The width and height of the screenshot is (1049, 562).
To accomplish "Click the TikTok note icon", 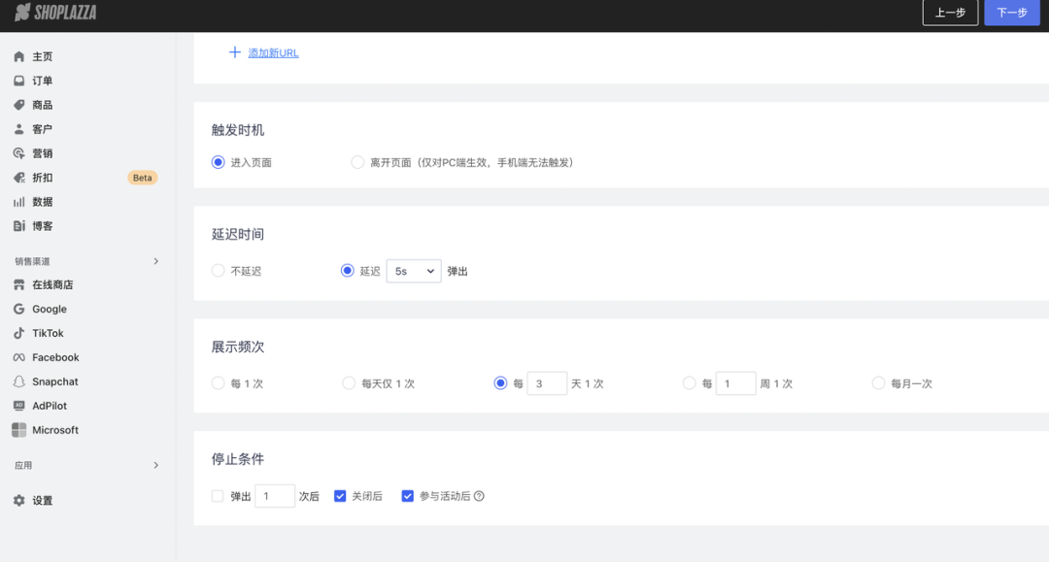I will pos(18,333).
